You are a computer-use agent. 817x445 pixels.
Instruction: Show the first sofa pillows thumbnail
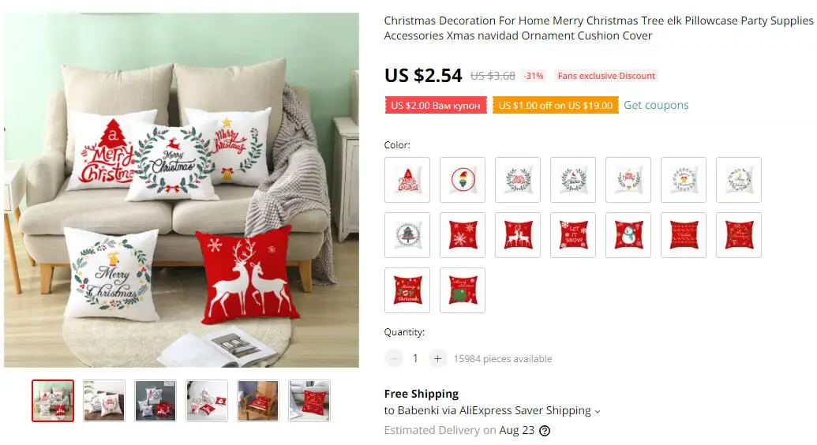pyautogui.click(x=53, y=401)
